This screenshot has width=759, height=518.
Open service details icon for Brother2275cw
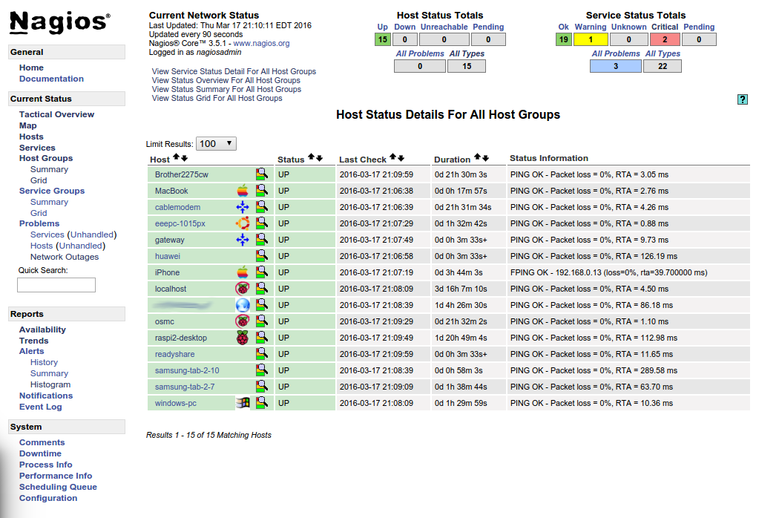[261, 174]
